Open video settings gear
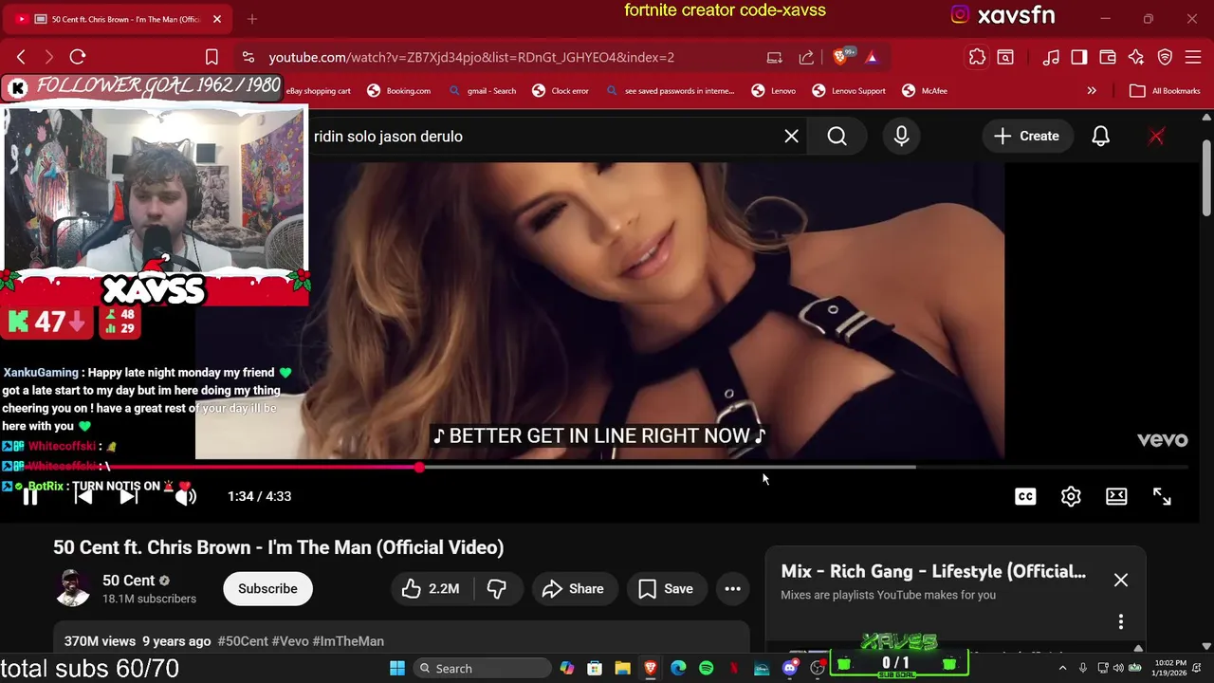 coord(1071,496)
